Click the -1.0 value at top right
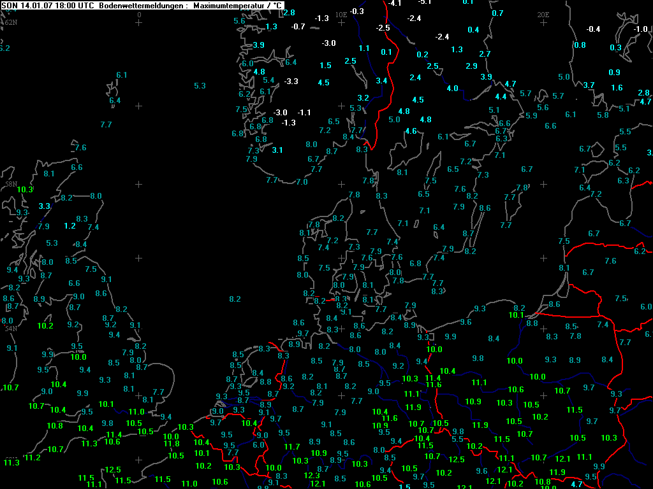Screen dimensions: 653x489 pos(640,29)
